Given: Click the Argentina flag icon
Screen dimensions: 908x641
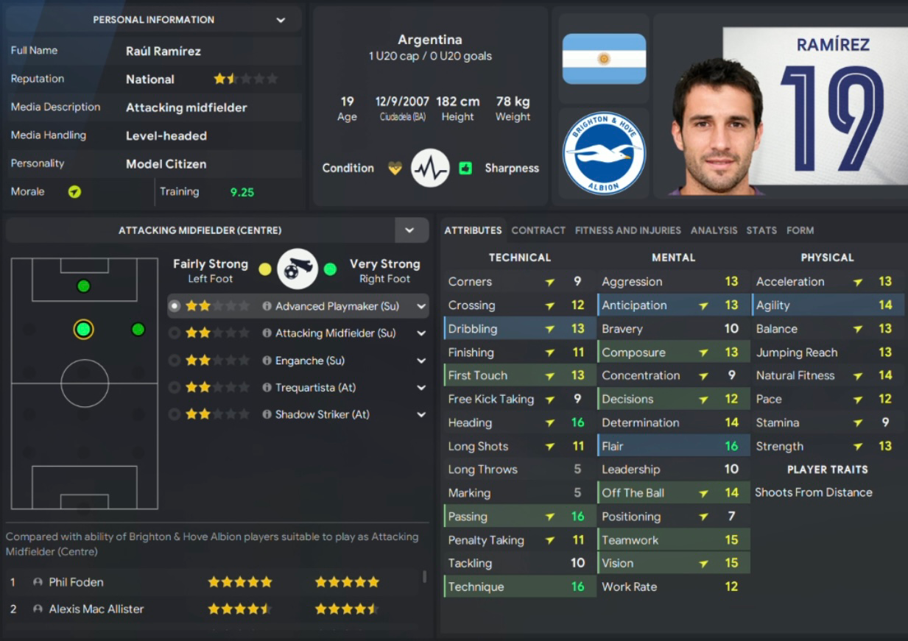Looking at the screenshot, I should 604,59.
